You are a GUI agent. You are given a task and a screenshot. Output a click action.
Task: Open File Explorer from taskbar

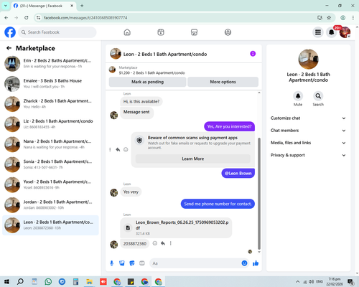(x=89, y=282)
